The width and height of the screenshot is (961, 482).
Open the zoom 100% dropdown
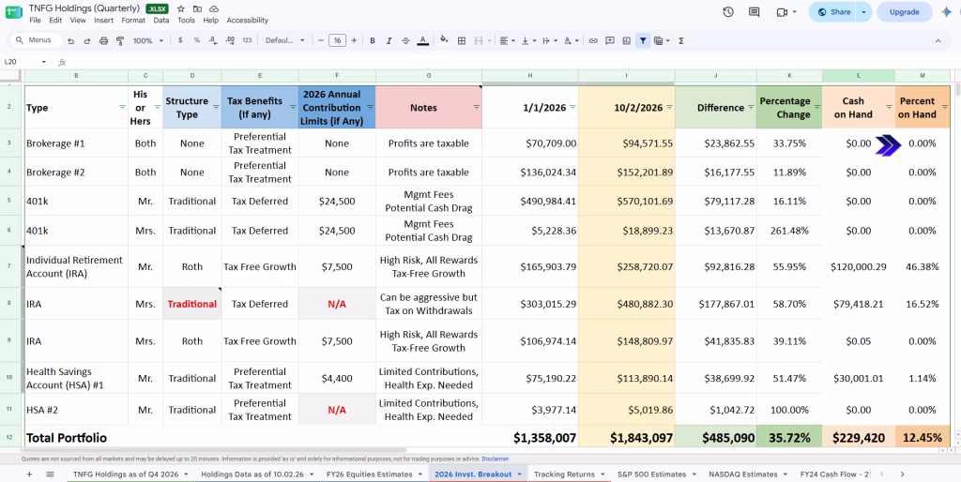[148, 40]
